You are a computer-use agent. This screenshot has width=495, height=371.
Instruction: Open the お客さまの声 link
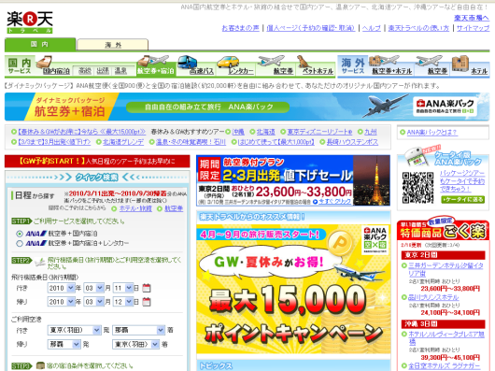(x=241, y=28)
